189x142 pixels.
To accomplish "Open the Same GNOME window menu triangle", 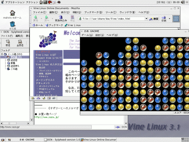I will [x=82, y=31].
